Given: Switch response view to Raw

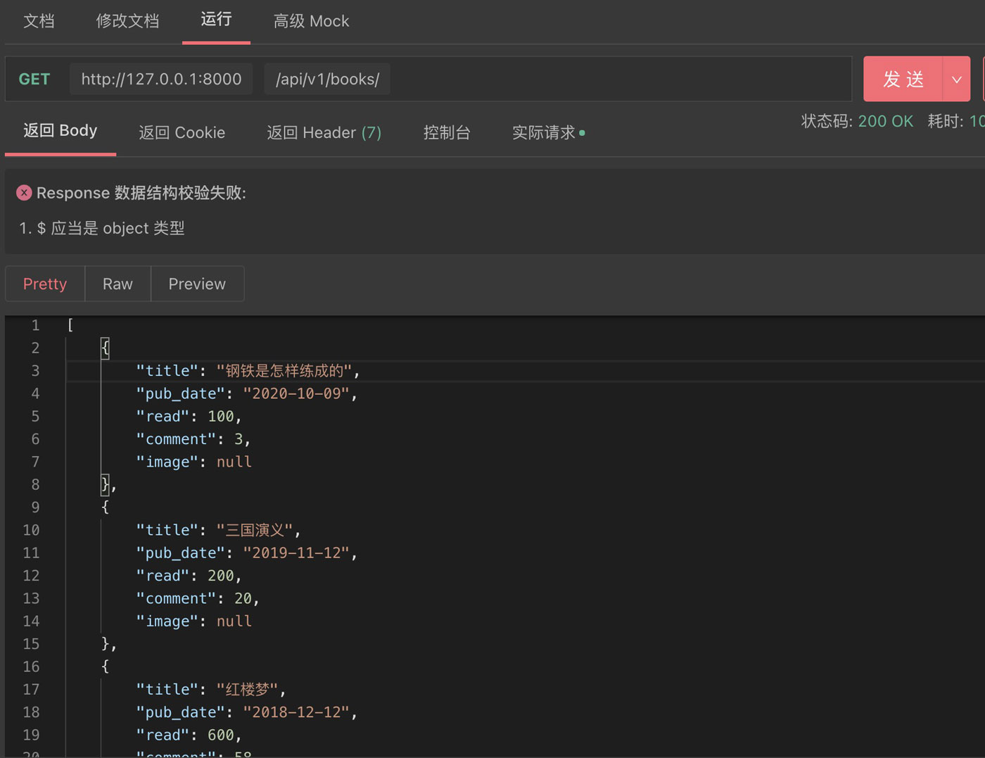Looking at the screenshot, I should 117,284.
